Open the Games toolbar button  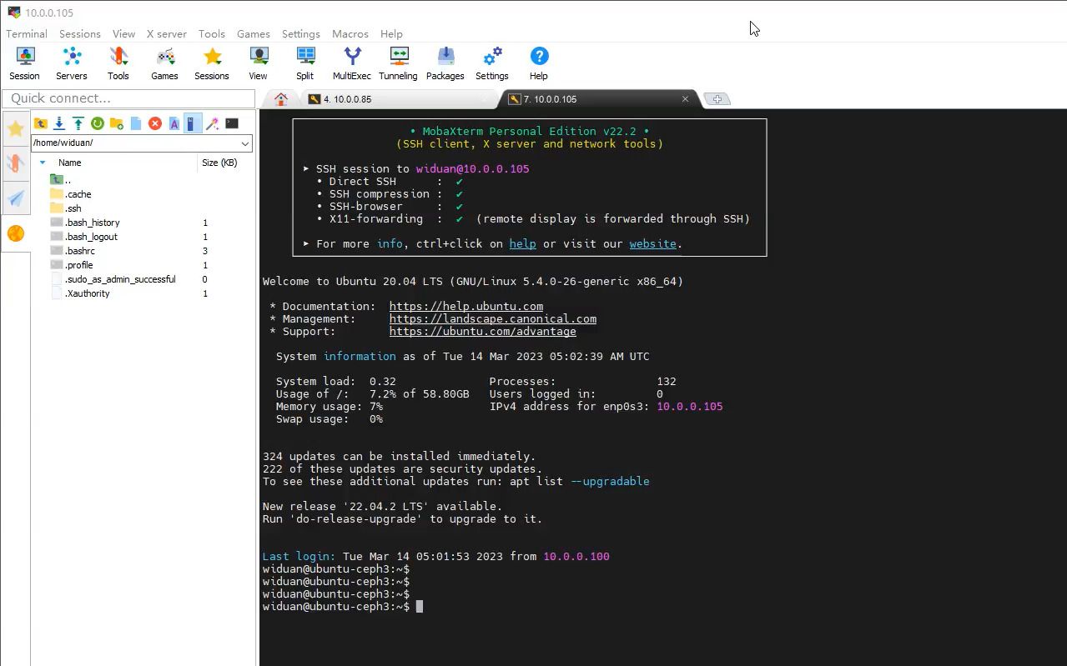pos(164,63)
